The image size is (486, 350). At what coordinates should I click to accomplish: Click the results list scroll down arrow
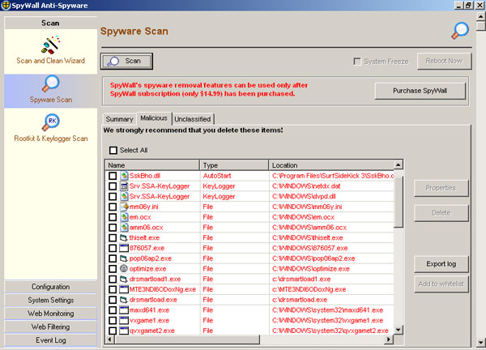399,330
